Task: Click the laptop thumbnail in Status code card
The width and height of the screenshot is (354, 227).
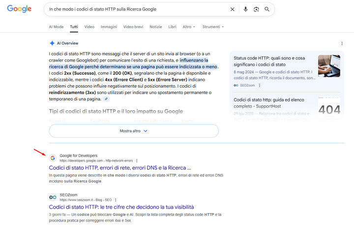Action: pos(329,66)
